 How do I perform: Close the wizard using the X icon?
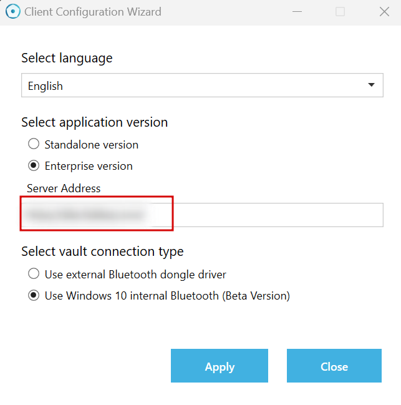click(384, 12)
